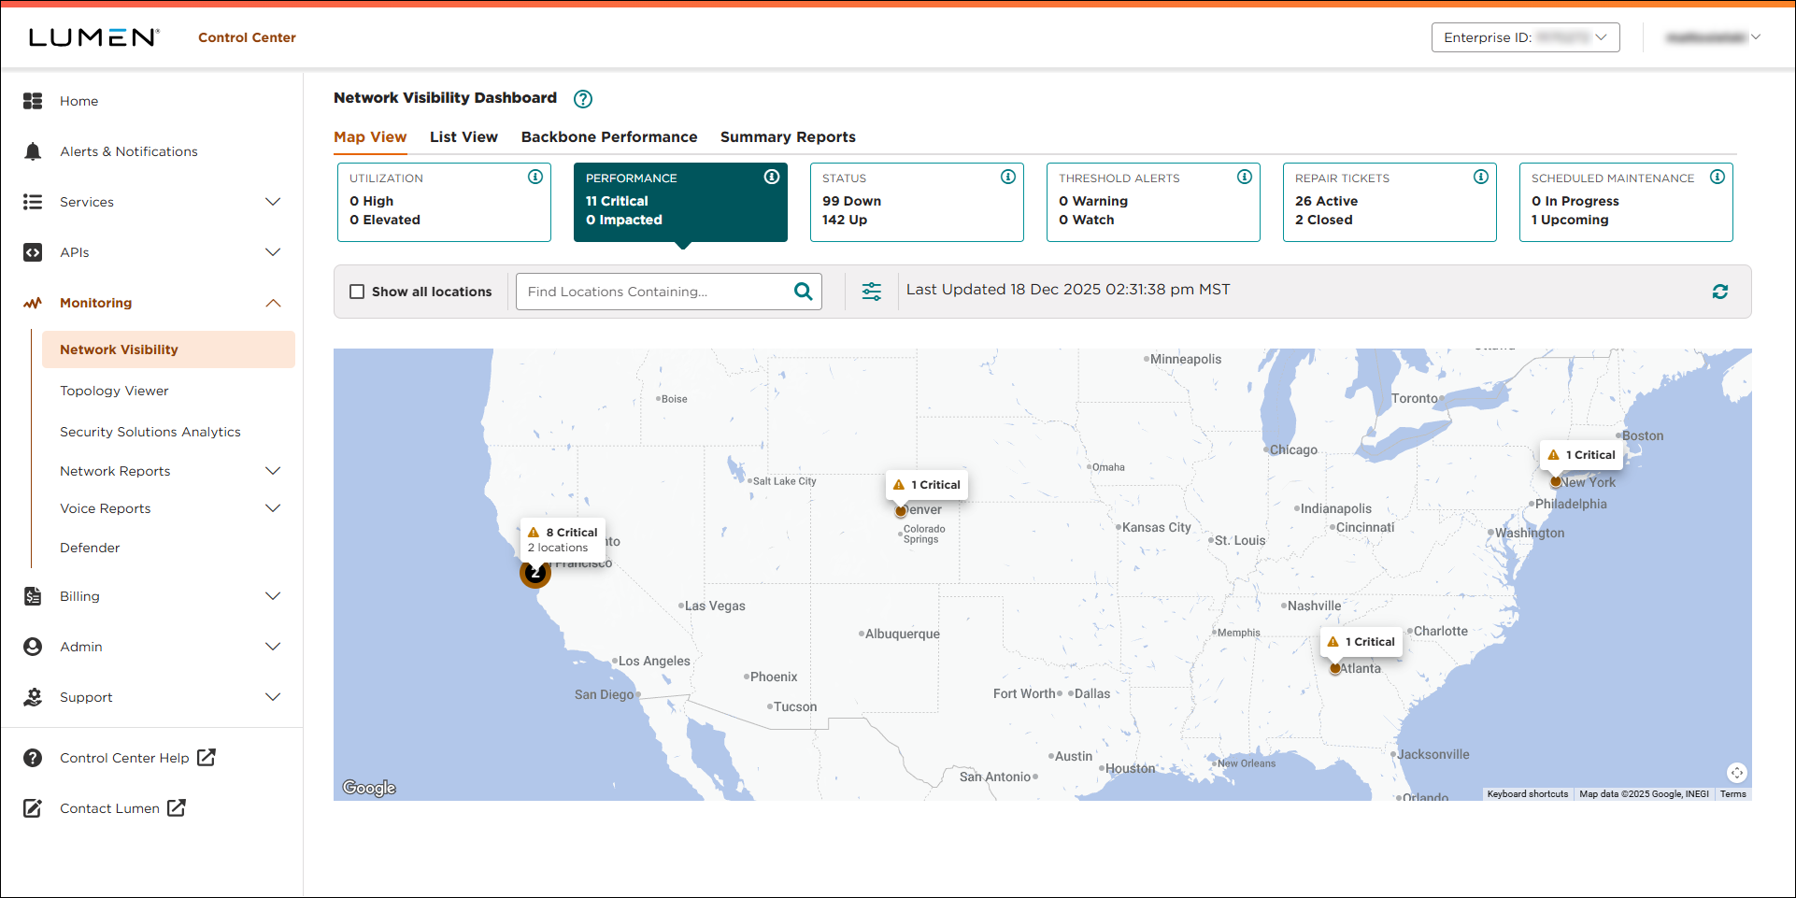Open the Topology Viewer page
Viewport: 1796px width, 898px height.
pyautogui.click(x=114, y=390)
